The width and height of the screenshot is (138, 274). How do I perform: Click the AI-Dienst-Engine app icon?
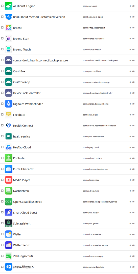(x=9, y=6)
